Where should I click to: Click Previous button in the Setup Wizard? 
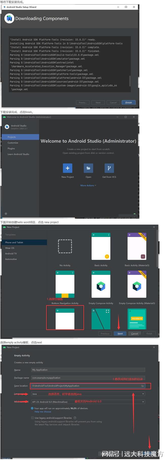point(83,102)
